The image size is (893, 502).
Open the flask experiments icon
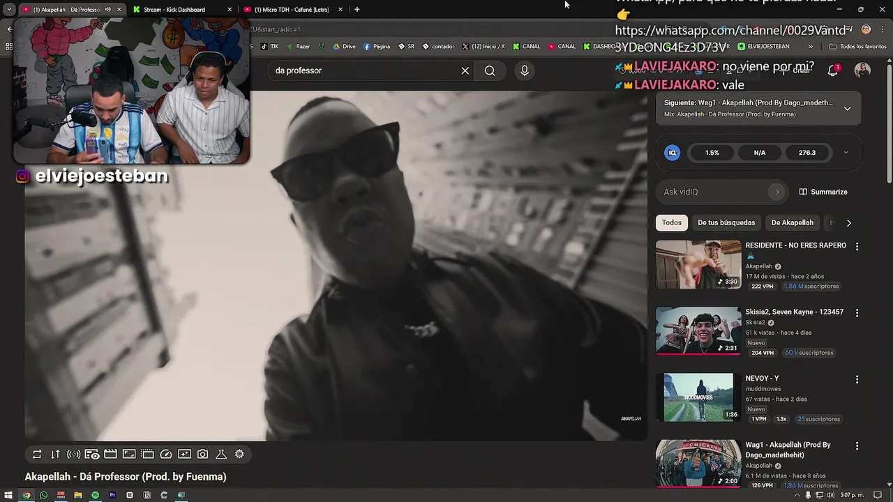coord(221,454)
